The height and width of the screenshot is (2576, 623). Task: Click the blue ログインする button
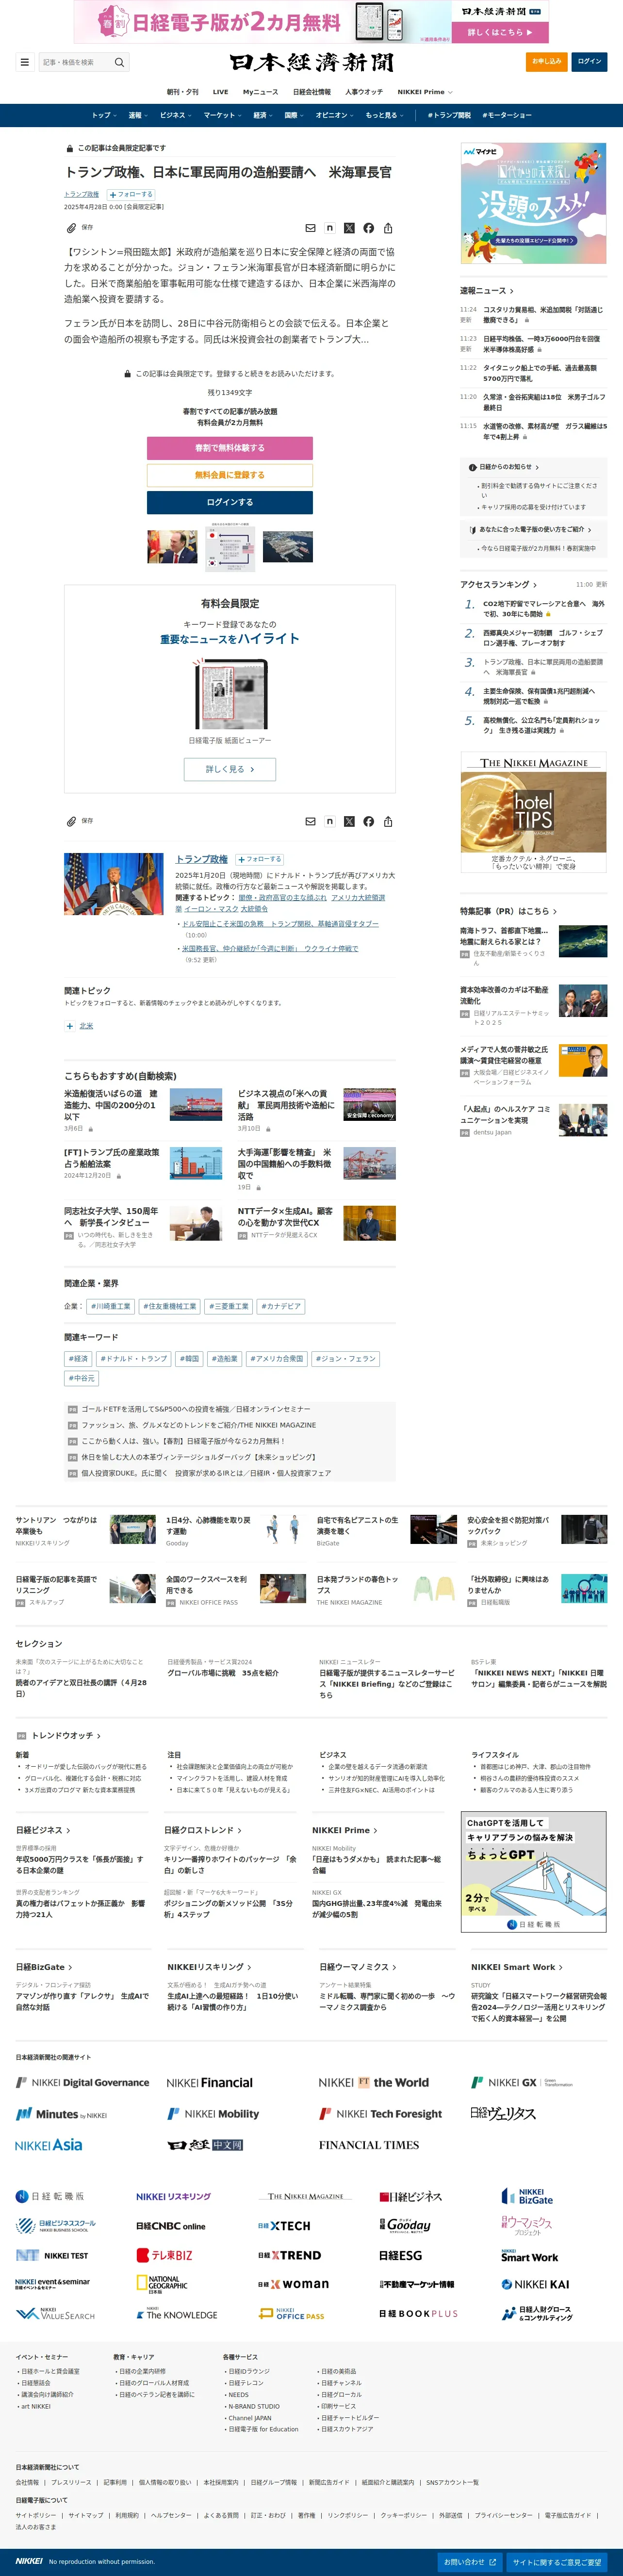point(230,502)
